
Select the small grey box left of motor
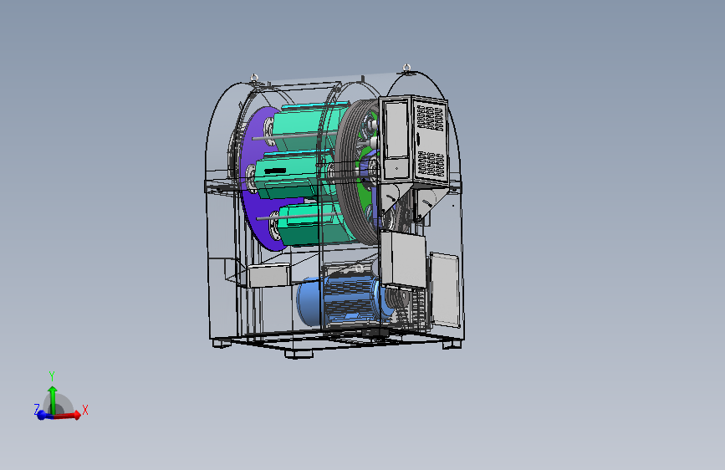268,276
